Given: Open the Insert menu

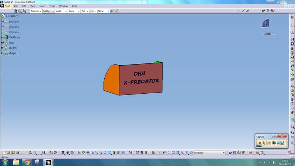Looking at the screenshot, I should [x=42, y=6].
